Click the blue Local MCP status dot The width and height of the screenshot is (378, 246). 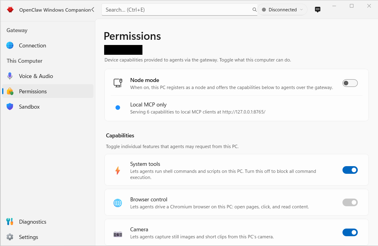coord(118,107)
